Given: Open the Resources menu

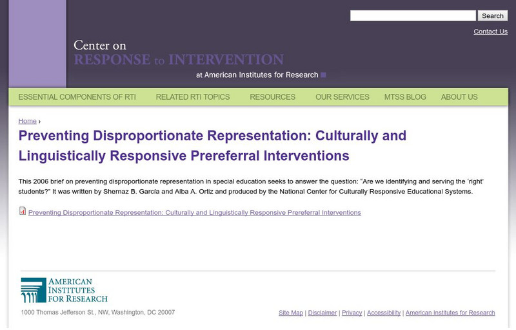Looking at the screenshot, I should click(x=272, y=97).
